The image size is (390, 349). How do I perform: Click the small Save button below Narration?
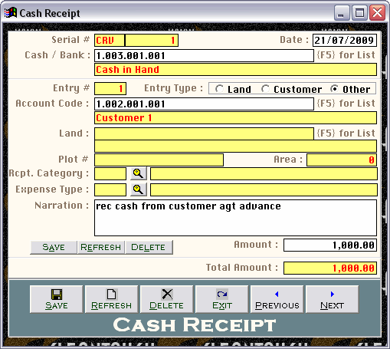click(54, 247)
